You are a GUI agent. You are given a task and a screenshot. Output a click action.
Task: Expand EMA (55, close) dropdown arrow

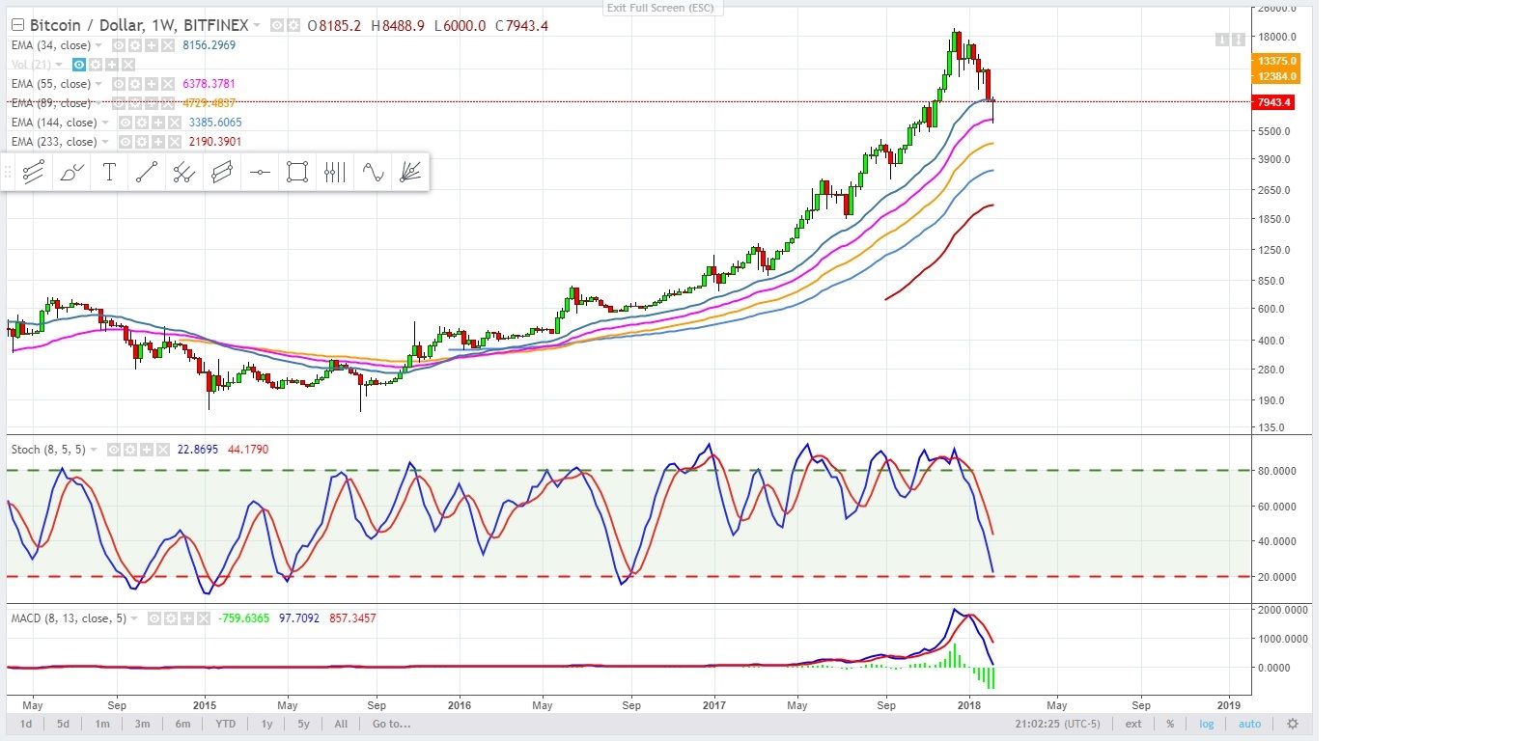tap(98, 84)
